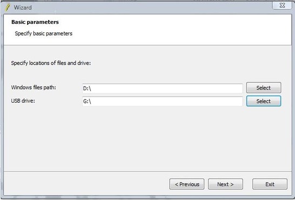Select button next to USB drive
The height and width of the screenshot is (200, 295).
pos(264,101)
